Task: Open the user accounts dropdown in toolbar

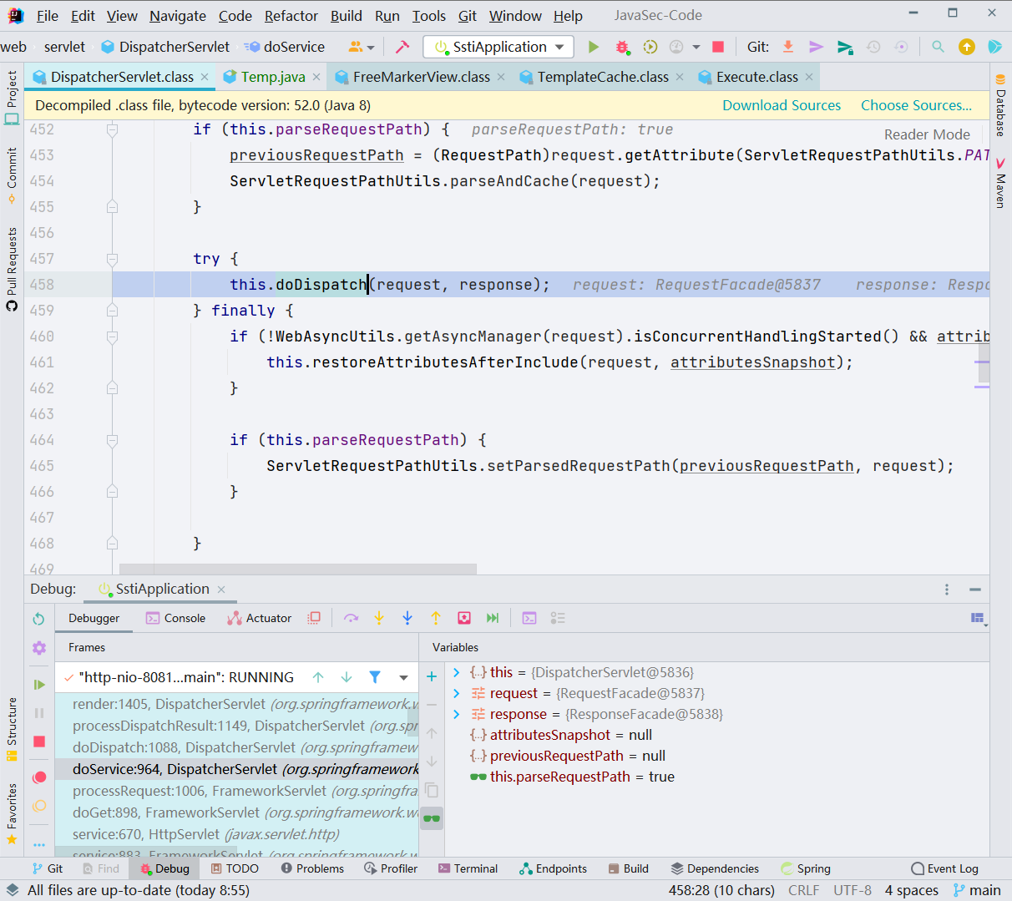Action: point(362,47)
